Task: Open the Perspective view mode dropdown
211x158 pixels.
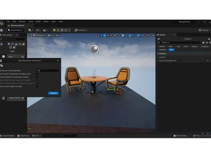Action: pos(39,35)
